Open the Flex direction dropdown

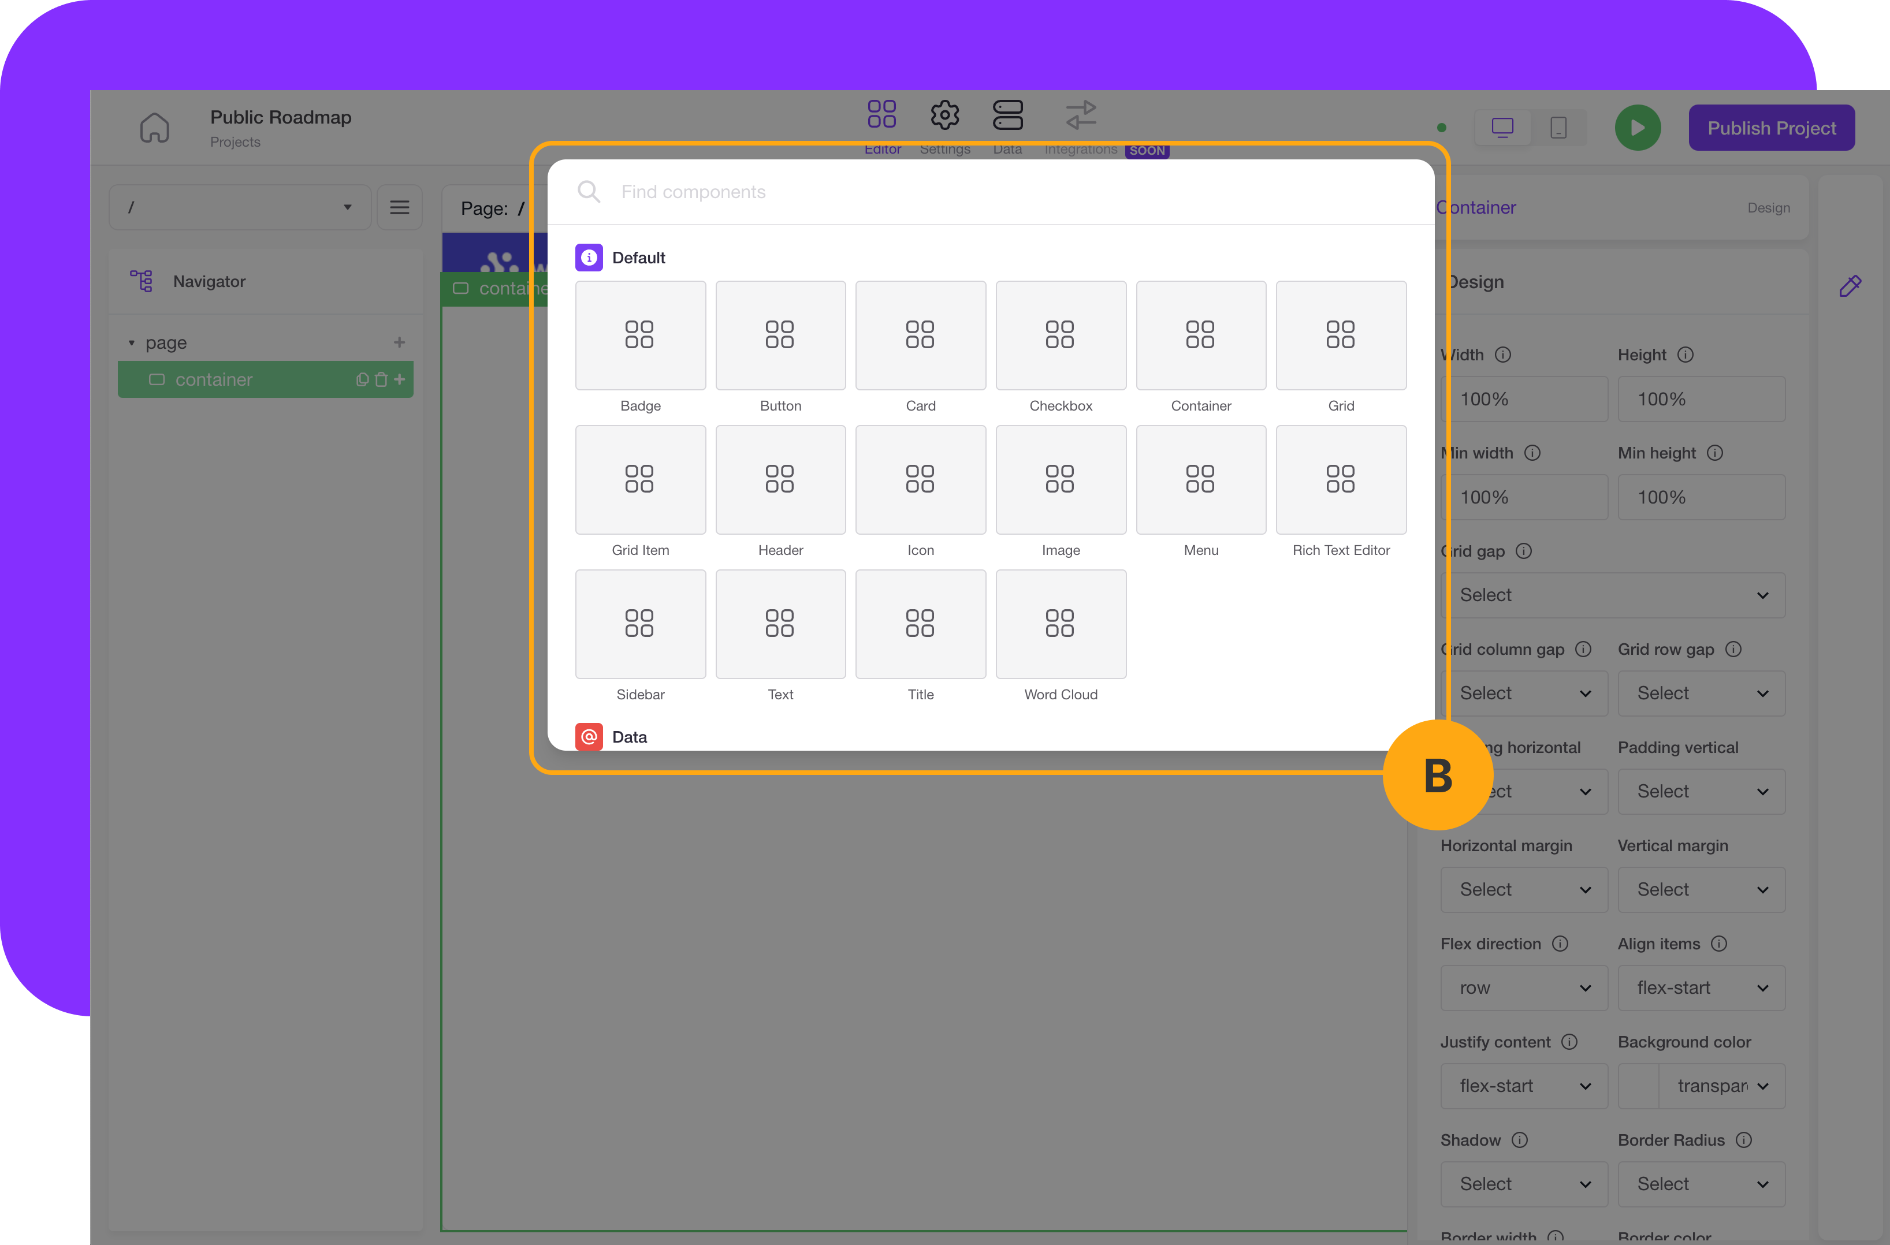pyautogui.click(x=1524, y=989)
